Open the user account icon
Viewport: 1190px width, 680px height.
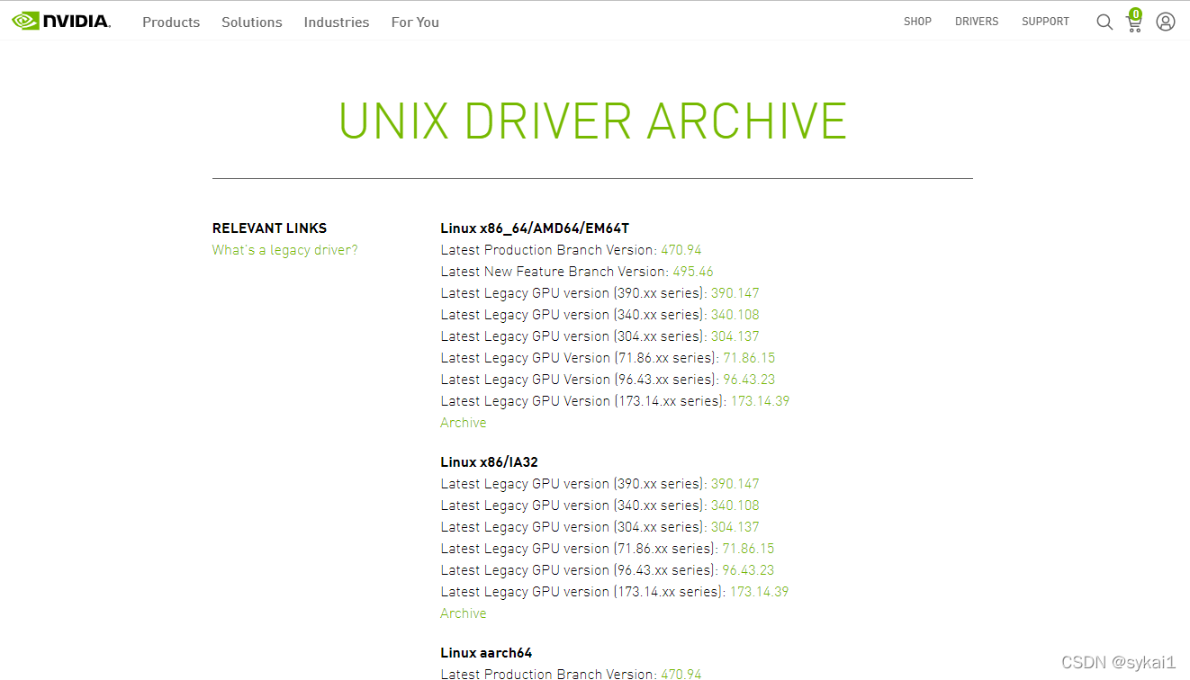pyautogui.click(x=1166, y=22)
